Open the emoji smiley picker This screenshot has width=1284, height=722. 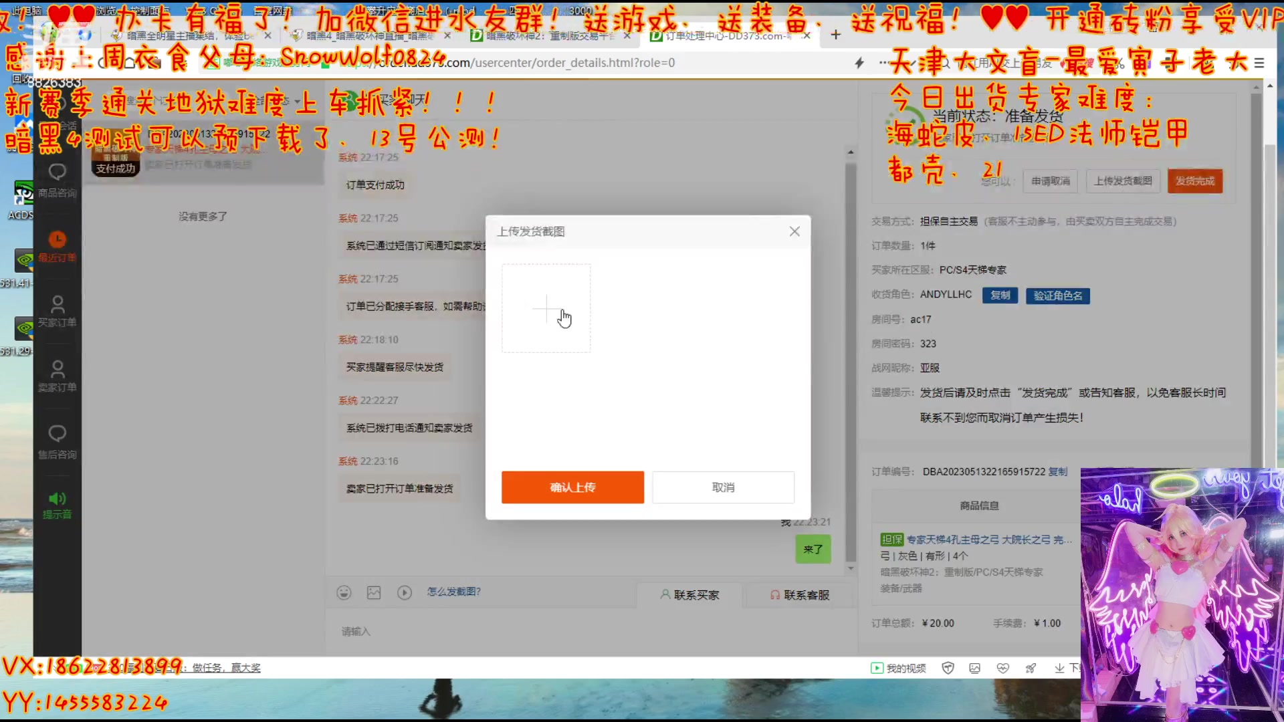point(344,592)
